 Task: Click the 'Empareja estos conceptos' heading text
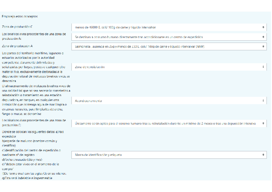[20, 16]
